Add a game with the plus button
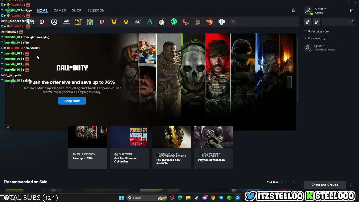The height and width of the screenshot is (202, 359). (x=233, y=22)
